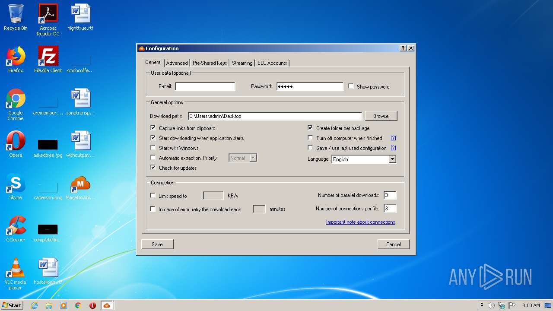553x311 pixels.
Task: Open the Streaming tab
Action: [x=242, y=63]
